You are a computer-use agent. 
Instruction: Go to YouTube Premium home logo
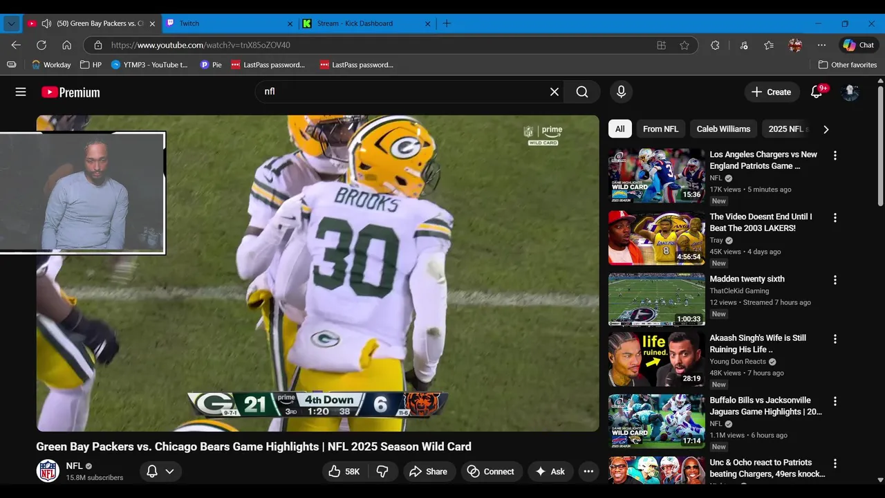[71, 92]
